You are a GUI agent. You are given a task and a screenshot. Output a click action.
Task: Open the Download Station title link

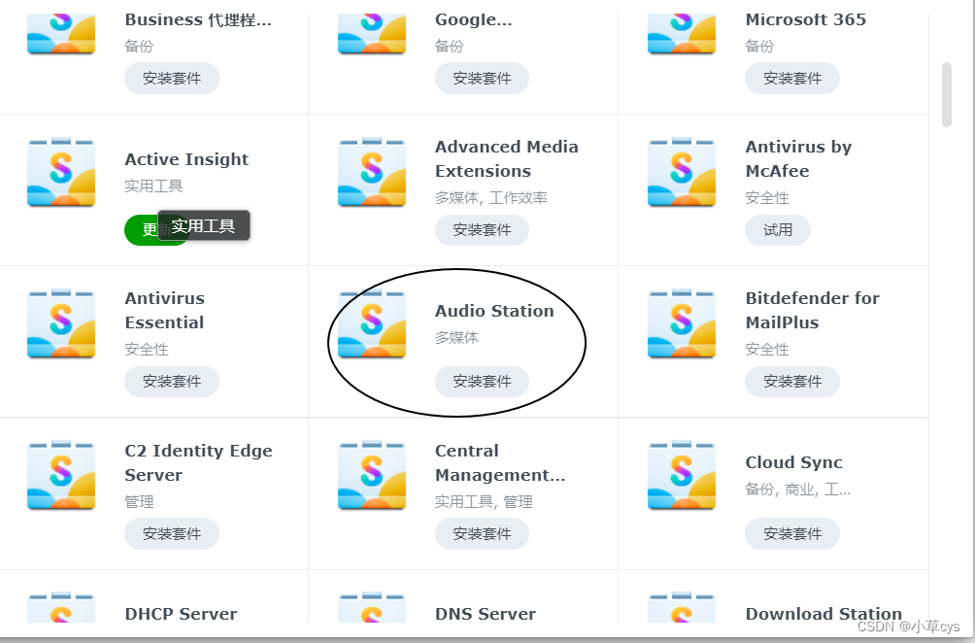(x=824, y=614)
